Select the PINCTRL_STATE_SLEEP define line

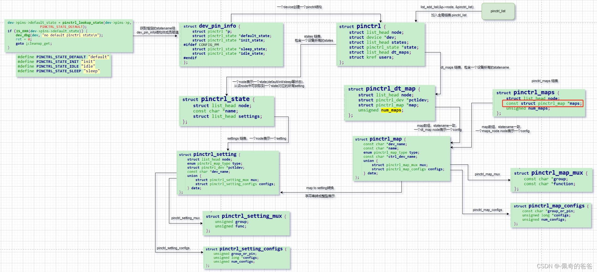pos(59,71)
